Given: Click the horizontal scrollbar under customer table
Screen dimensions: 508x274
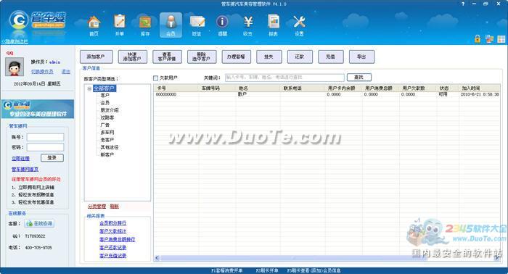Looking at the screenshot, I should pyautogui.click(x=327, y=258).
